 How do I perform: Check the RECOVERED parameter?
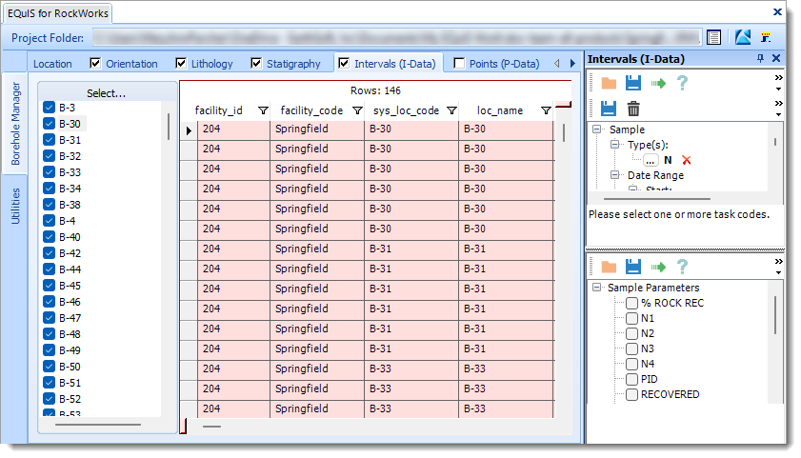[x=631, y=394]
